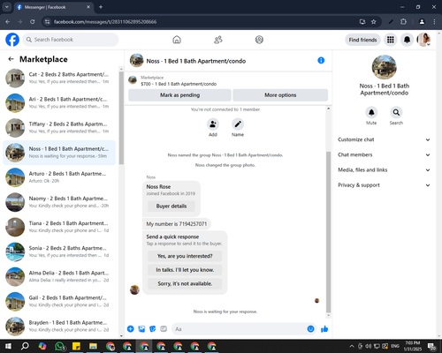
Task: Open the Windows Start menu
Action: 8,346
